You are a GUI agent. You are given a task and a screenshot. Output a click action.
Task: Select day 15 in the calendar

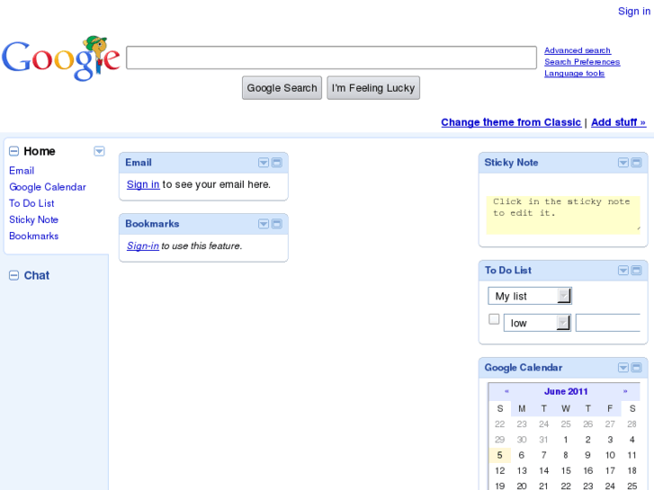pyautogui.click(x=566, y=470)
